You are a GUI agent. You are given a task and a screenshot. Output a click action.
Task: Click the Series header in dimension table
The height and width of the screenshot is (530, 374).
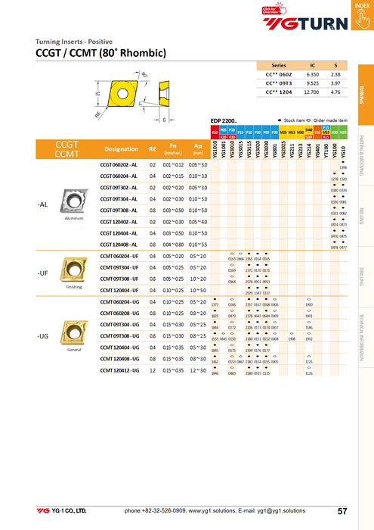point(279,66)
